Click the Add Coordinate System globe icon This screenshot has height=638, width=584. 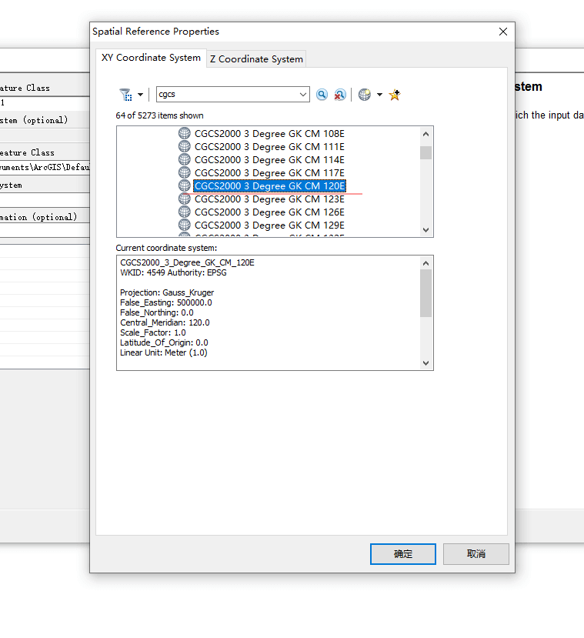(365, 95)
